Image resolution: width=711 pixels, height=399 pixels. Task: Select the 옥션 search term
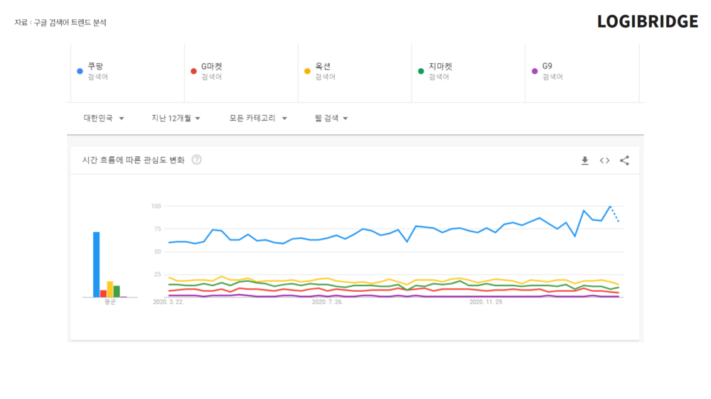[323, 66]
